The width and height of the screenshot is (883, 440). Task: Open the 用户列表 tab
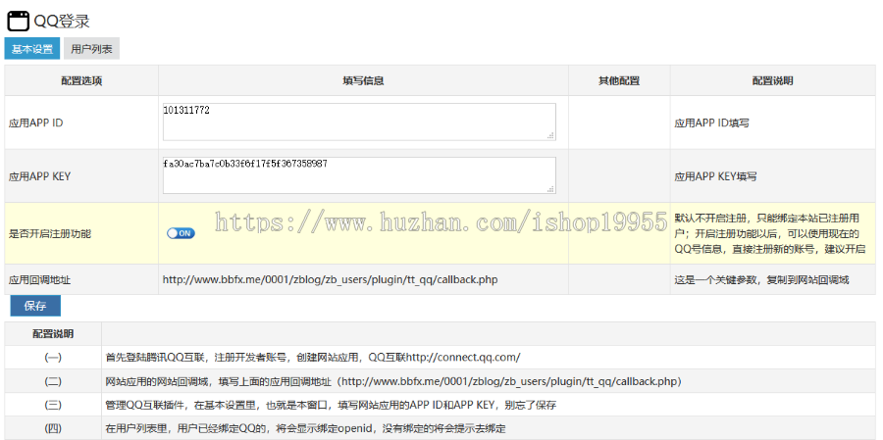pos(92,49)
